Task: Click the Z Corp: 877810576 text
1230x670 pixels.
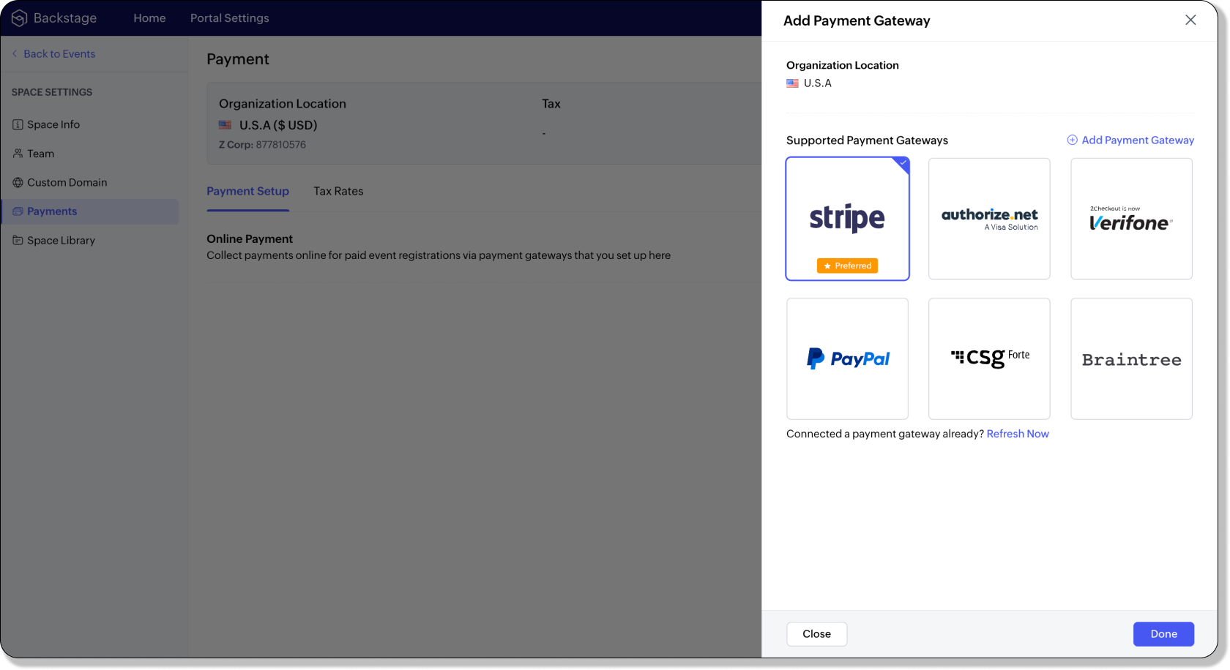Action: (262, 145)
